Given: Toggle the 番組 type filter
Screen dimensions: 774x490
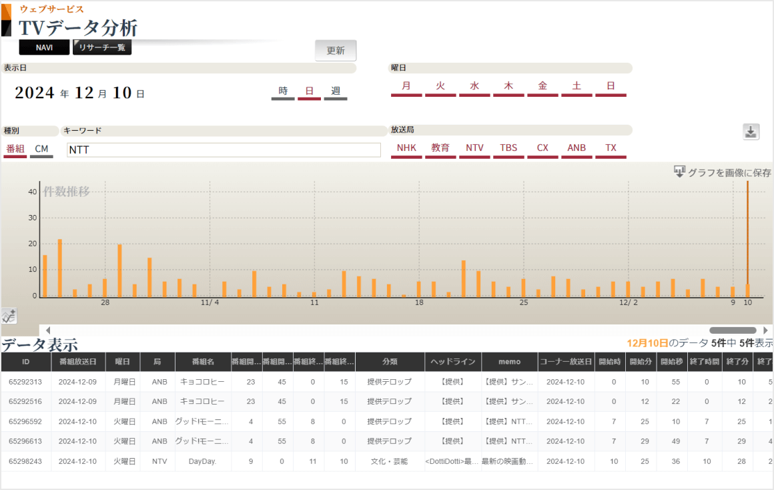Looking at the screenshot, I should (15, 150).
